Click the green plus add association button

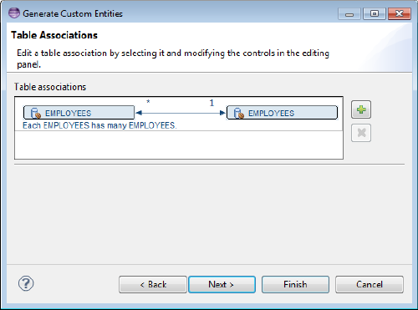361,109
